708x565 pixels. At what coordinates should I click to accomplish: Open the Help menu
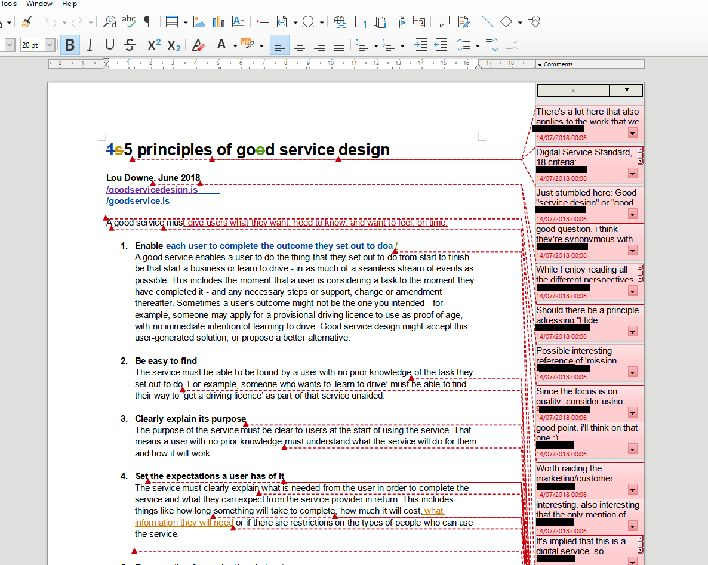point(69,4)
